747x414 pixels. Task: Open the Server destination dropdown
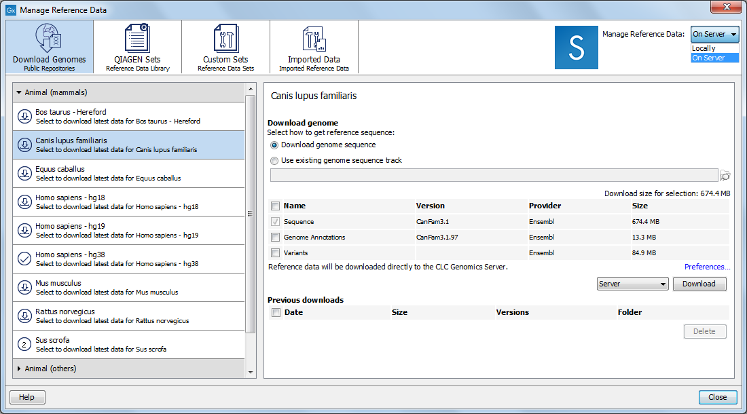pos(632,284)
